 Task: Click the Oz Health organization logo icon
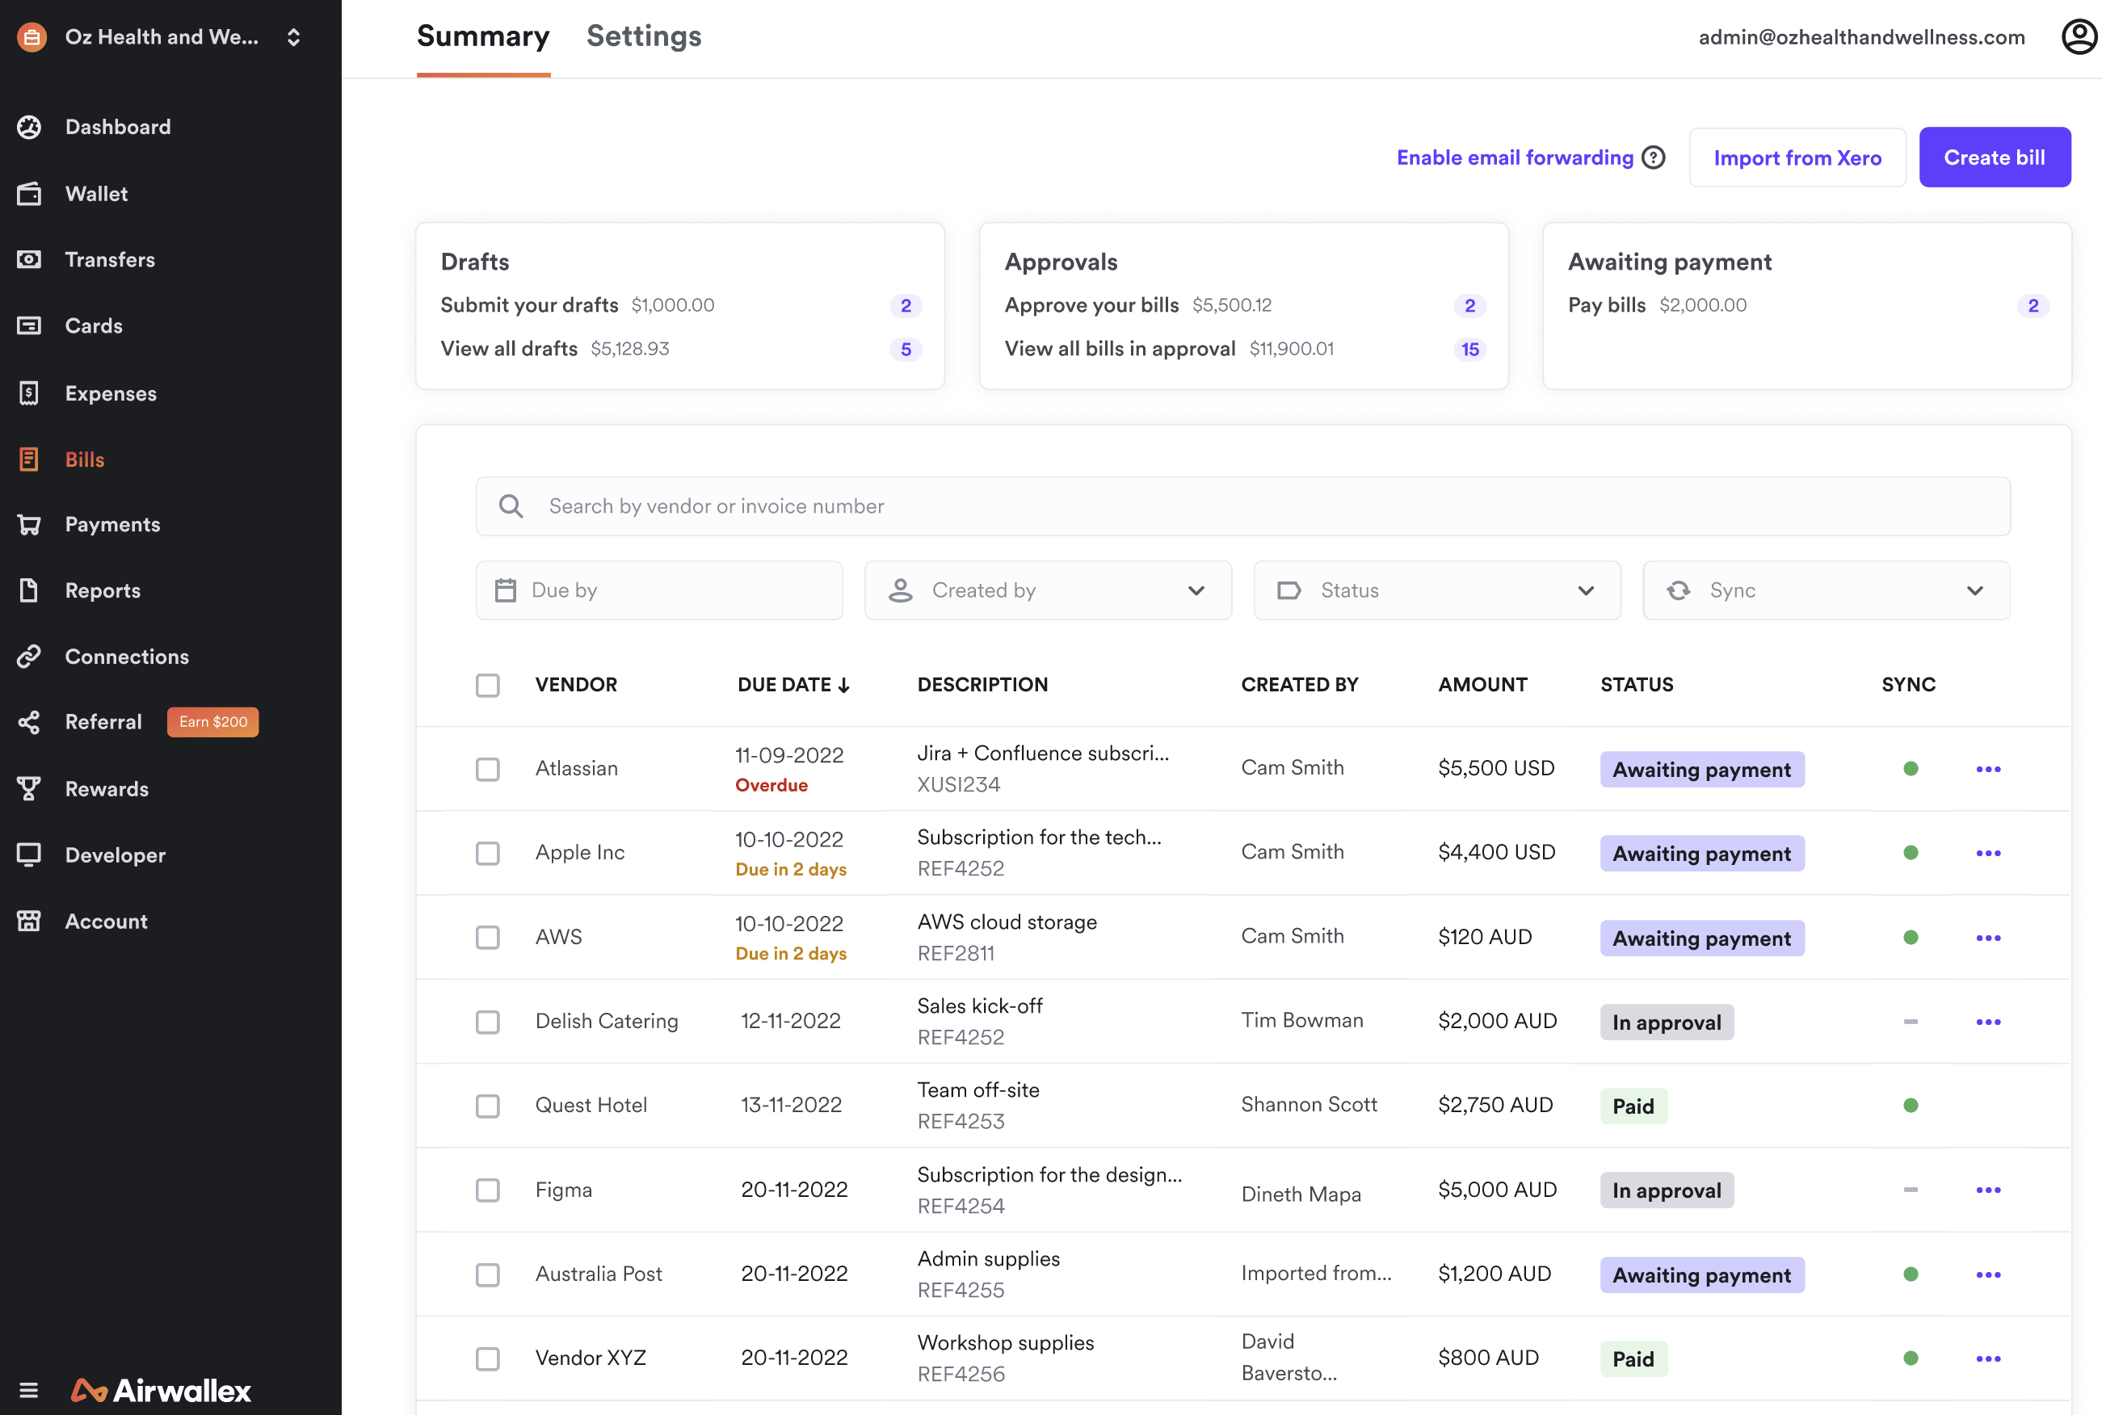pos(32,37)
